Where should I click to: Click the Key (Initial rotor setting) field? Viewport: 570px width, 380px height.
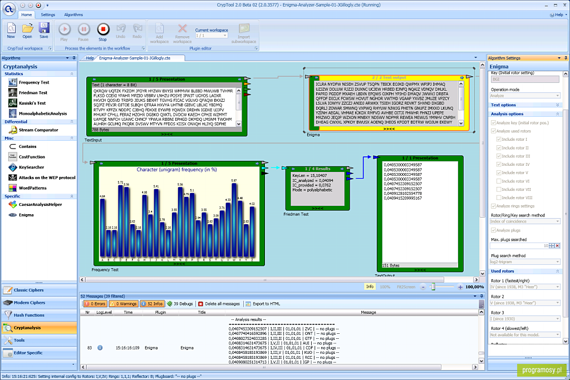[x=525, y=79]
